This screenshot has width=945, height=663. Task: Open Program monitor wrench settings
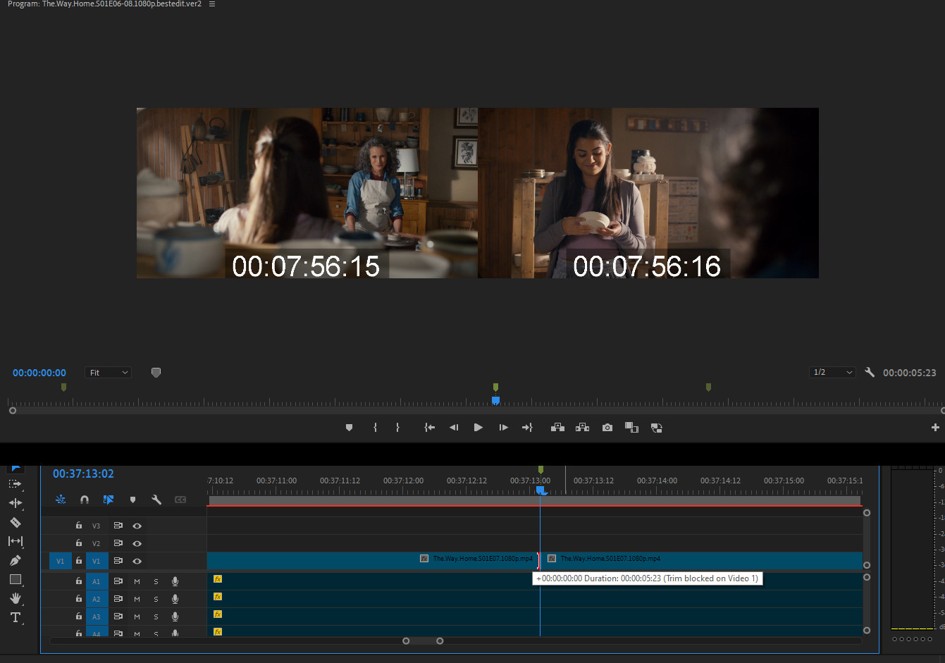coord(870,372)
